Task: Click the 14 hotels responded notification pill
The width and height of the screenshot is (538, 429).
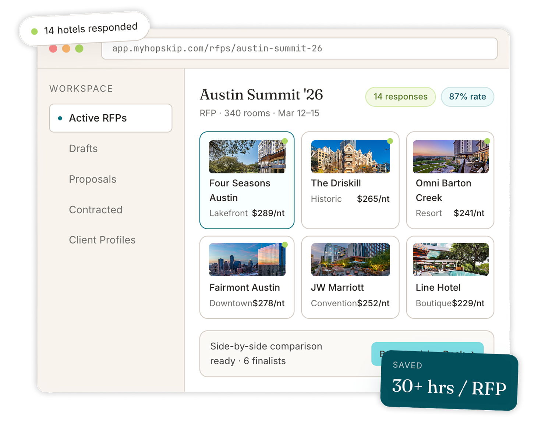Action: [x=84, y=29]
